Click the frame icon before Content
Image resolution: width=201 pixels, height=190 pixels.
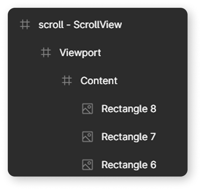pos(67,80)
